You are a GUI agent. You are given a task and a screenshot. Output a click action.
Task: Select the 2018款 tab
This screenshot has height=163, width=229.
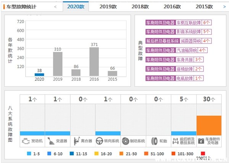pyautogui.click(x=140, y=6)
